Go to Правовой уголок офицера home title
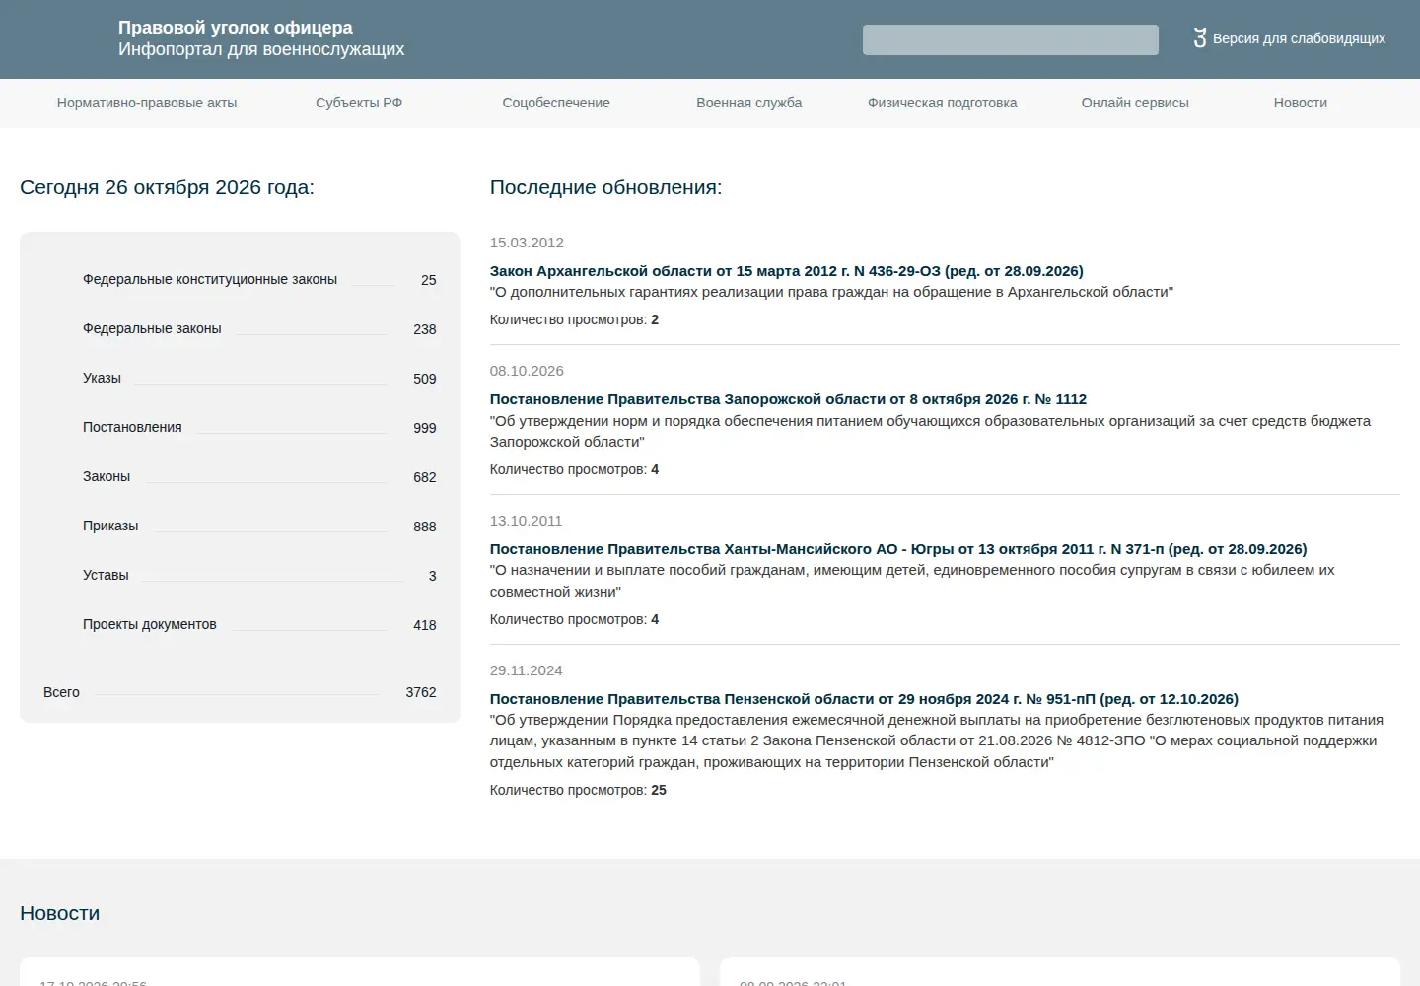 tap(236, 28)
